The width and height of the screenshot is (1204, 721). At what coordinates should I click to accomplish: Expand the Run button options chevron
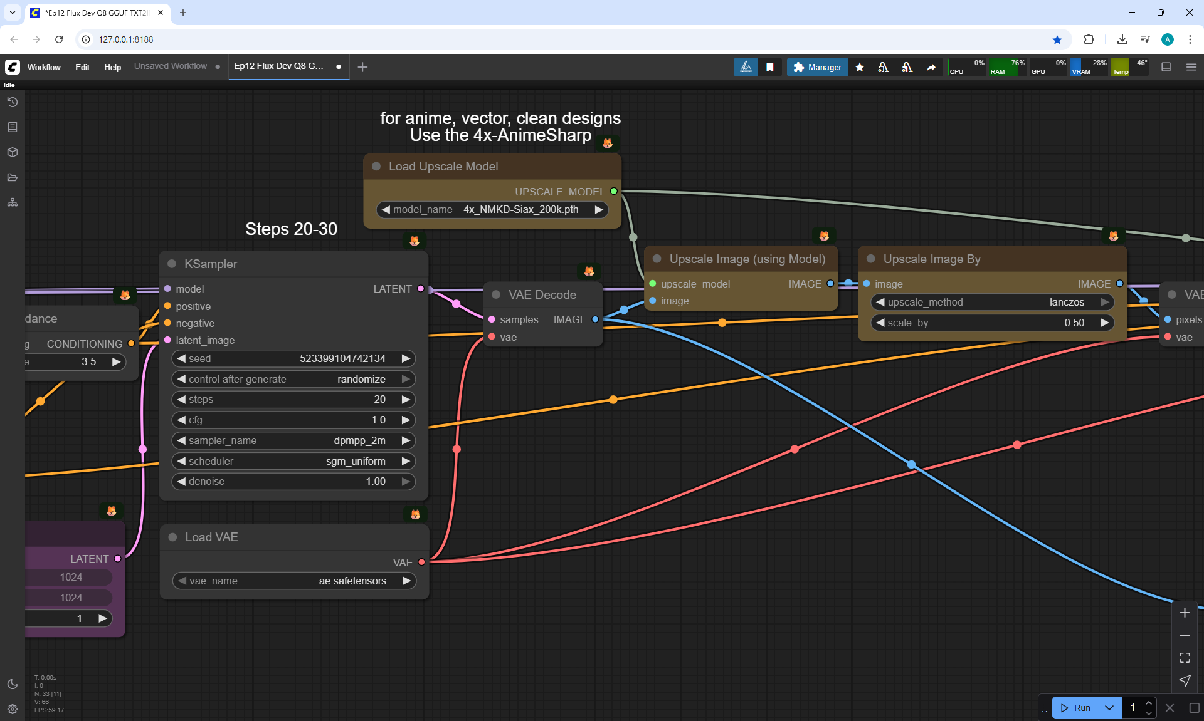1109,708
